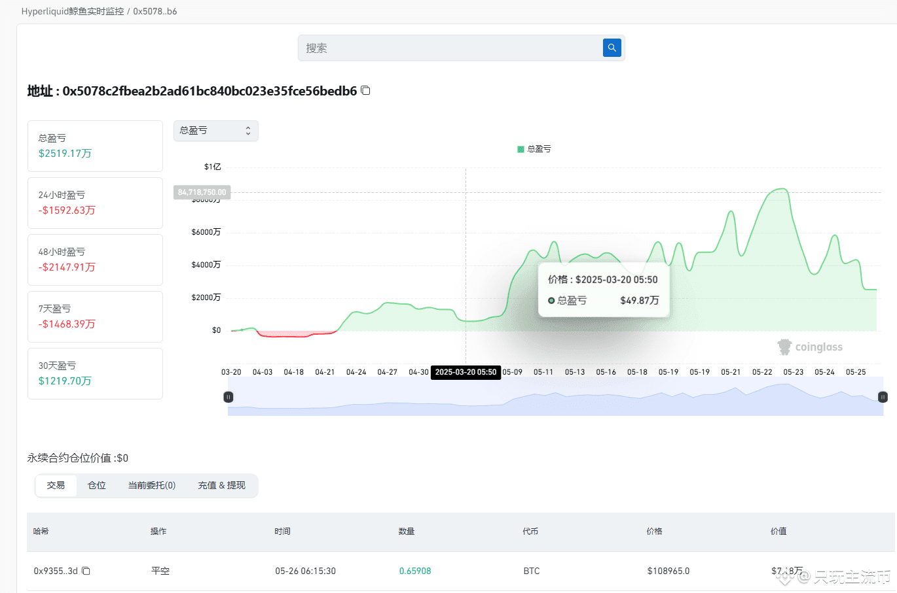Viewport: 897px width, 593px height.
Task: Open transaction hash 0x9355..3d
Action: click(56, 571)
